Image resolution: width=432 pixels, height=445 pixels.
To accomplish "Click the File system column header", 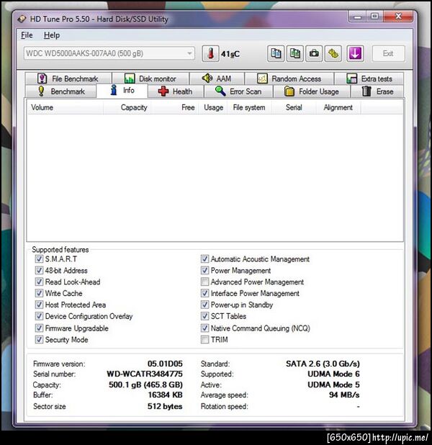I will (249, 107).
